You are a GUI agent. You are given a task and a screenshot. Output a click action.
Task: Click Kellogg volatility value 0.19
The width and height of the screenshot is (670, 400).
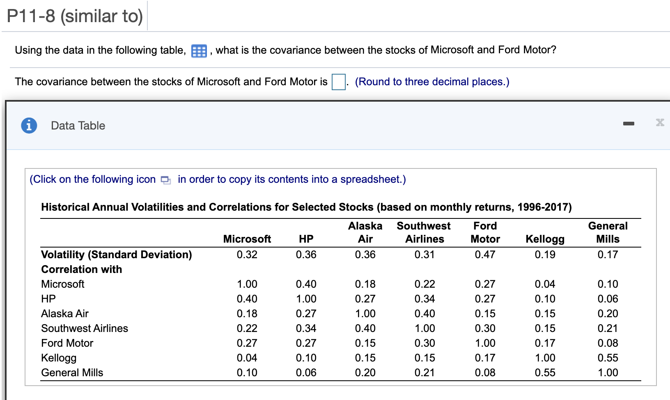(x=545, y=255)
